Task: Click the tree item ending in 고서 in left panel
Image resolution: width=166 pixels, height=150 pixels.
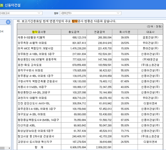Action: [2, 32]
